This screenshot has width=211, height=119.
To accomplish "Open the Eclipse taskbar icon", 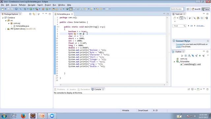I will (33, 116).
